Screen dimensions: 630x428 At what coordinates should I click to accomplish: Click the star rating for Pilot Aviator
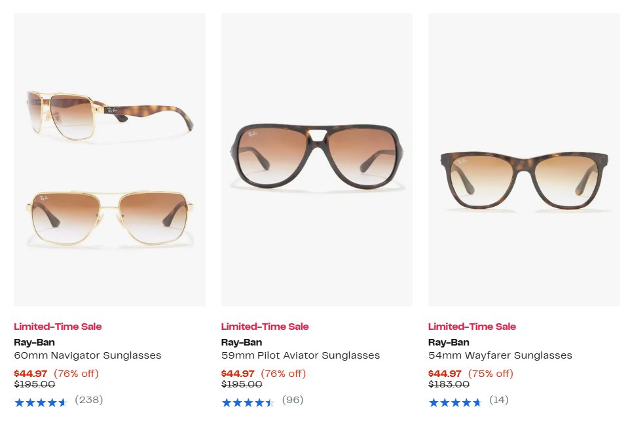(x=248, y=401)
